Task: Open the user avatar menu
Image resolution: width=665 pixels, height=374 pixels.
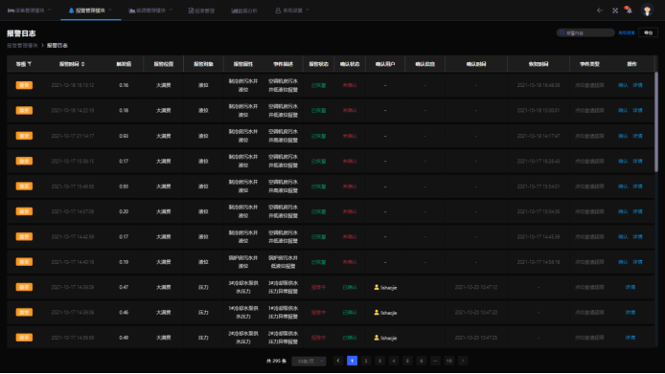Action: click(x=647, y=11)
